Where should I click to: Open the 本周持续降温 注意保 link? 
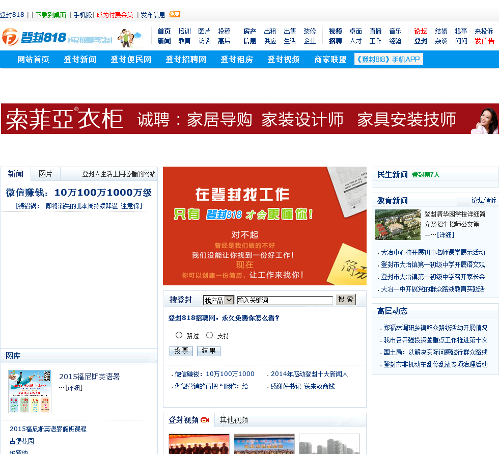pos(110,206)
